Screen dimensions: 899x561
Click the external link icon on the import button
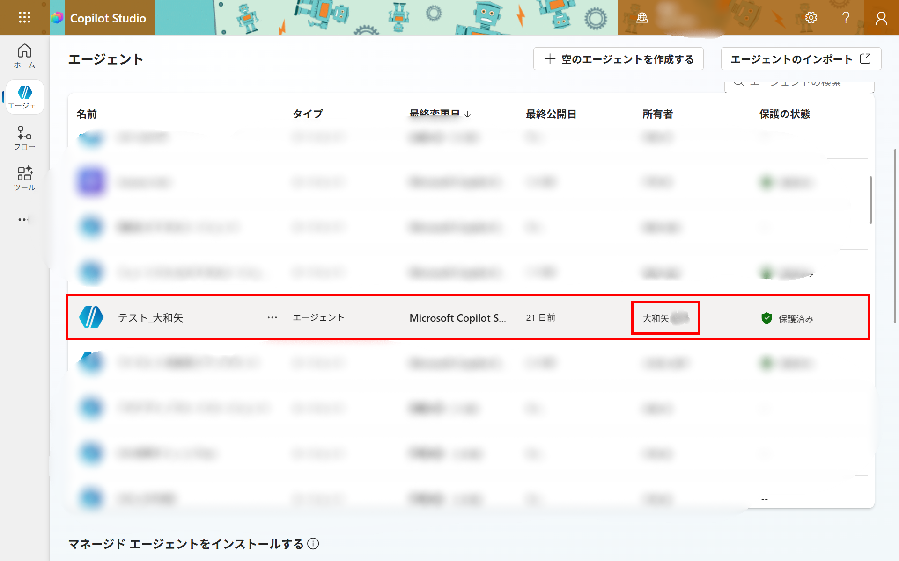coord(865,59)
